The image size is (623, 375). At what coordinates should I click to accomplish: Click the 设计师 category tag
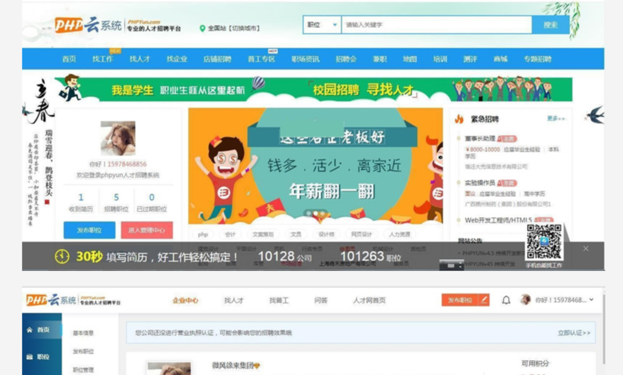click(x=326, y=234)
